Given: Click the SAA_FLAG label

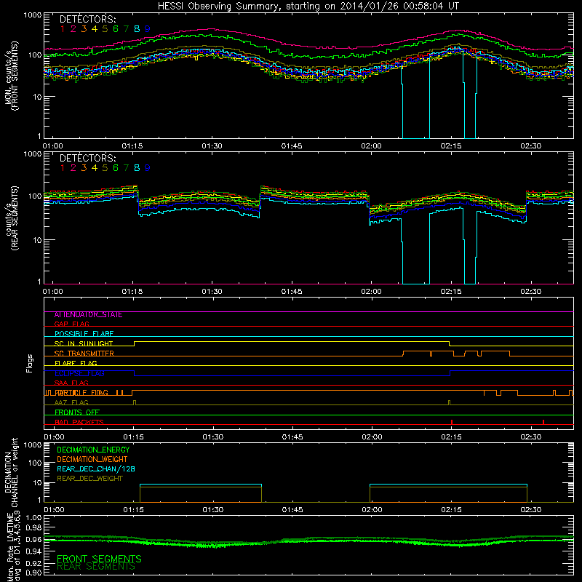Looking at the screenshot, I should pyautogui.click(x=71, y=383).
